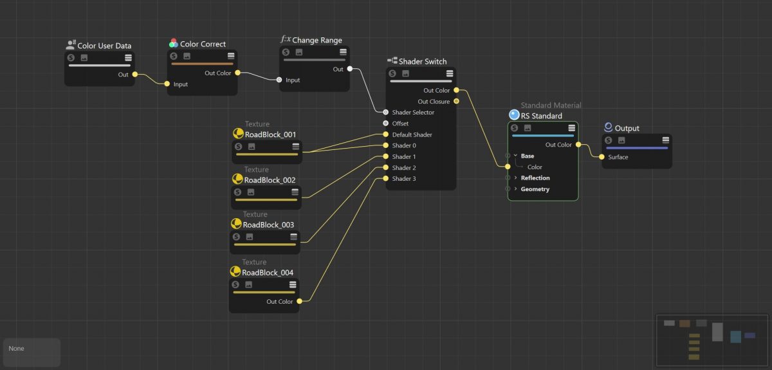This screenshot has width=772, height=370.
Task: Toggle the S solo icon on RoadBlock_001
Action: (x=238, y=147)
